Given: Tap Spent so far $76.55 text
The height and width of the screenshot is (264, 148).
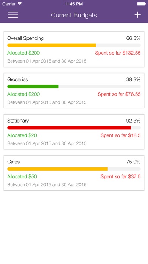Looking at the screenshot, I should [119, 94].
